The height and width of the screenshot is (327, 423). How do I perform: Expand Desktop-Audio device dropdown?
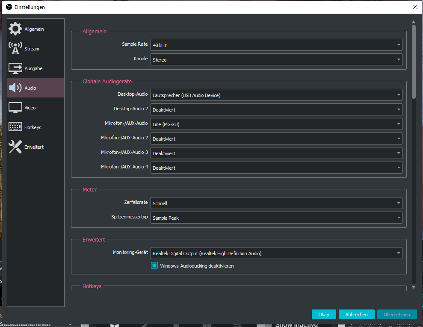pyautogui.click(x=276, y=95)
